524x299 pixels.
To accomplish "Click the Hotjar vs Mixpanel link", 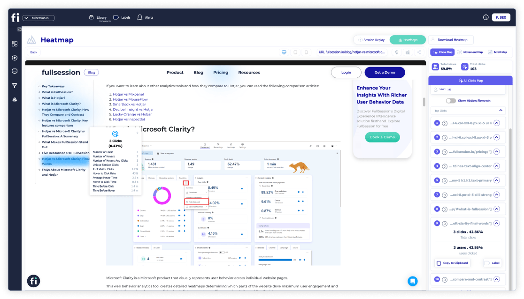I will [128, 95].
